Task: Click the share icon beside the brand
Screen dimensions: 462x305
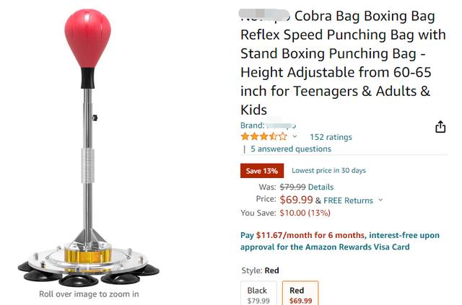Action: pyautogui.click(x=440, y=127)
